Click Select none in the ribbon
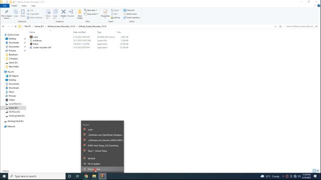Screen dimensions: 321x180 pos(130,14)
